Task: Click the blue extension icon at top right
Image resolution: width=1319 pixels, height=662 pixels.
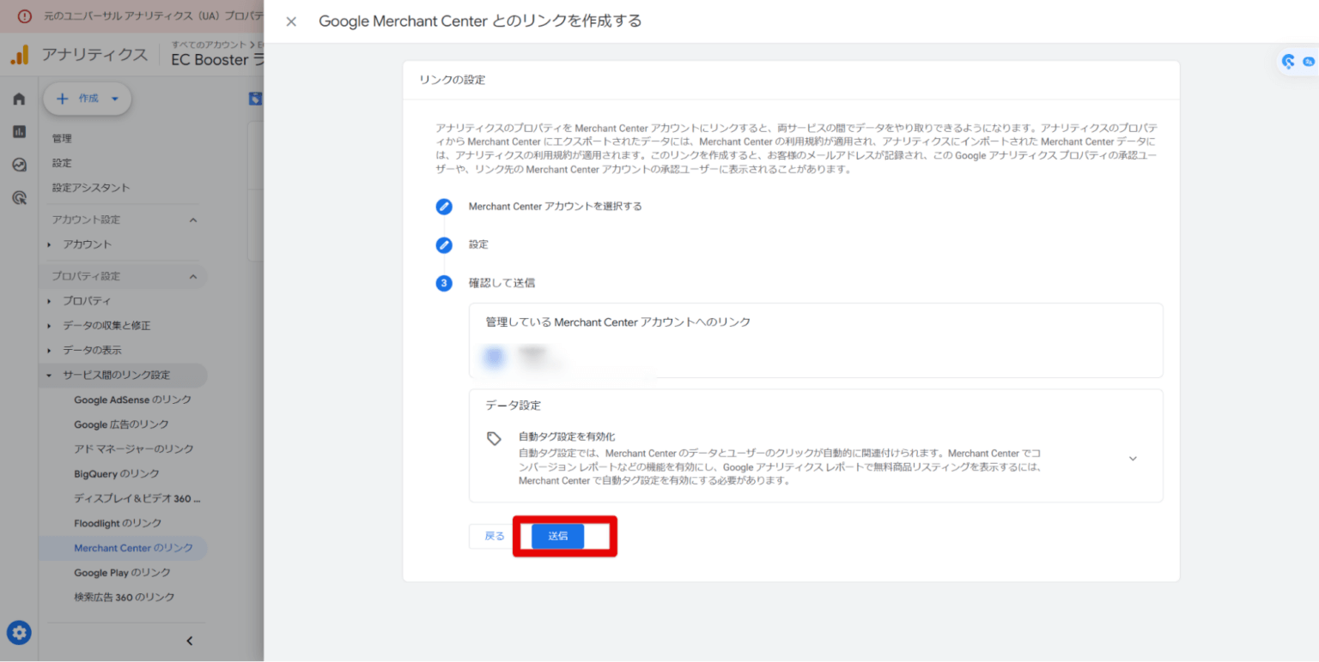Action: (x=1288, y=63)
